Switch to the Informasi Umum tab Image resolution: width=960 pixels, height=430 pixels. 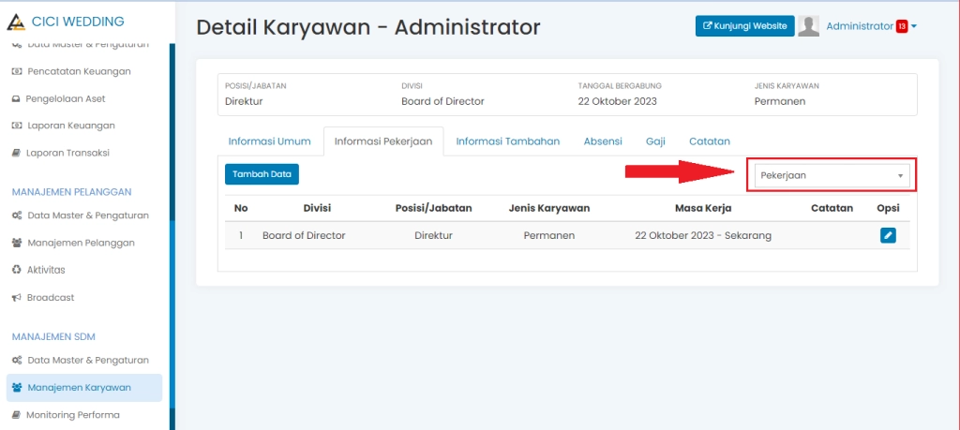[269, 141]
